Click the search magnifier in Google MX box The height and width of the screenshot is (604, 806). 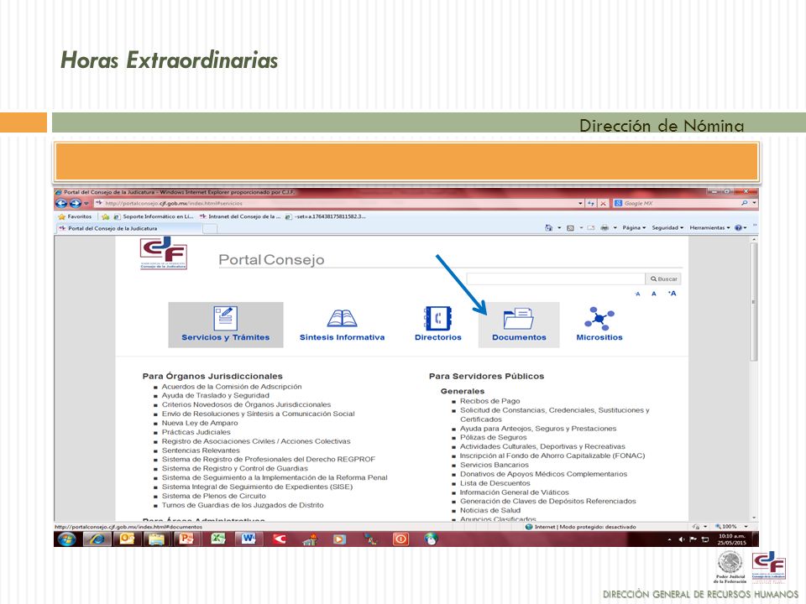click(745, 203)
